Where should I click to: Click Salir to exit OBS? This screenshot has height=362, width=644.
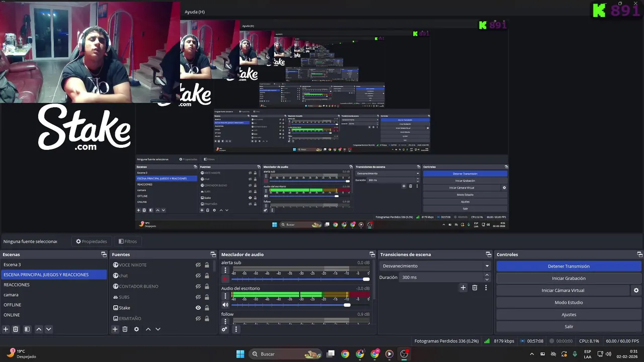(569, 327)
